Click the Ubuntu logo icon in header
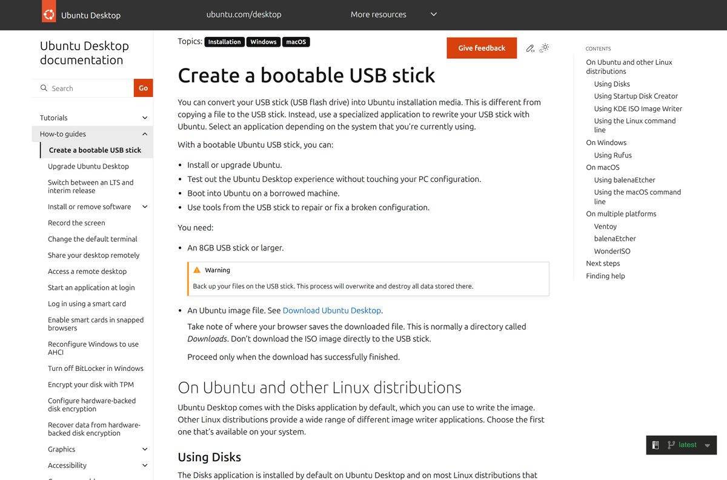This screenshot has height=480, width=727. tap(48, 12)
